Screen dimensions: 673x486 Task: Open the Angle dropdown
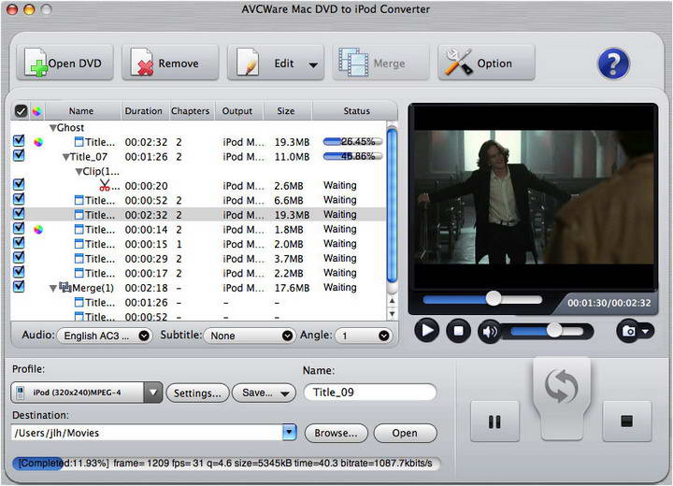tap(363, 336)
